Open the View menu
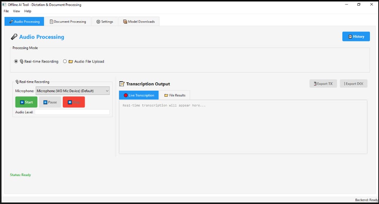This screenshot has height=204, width=379. click(16, 11)
